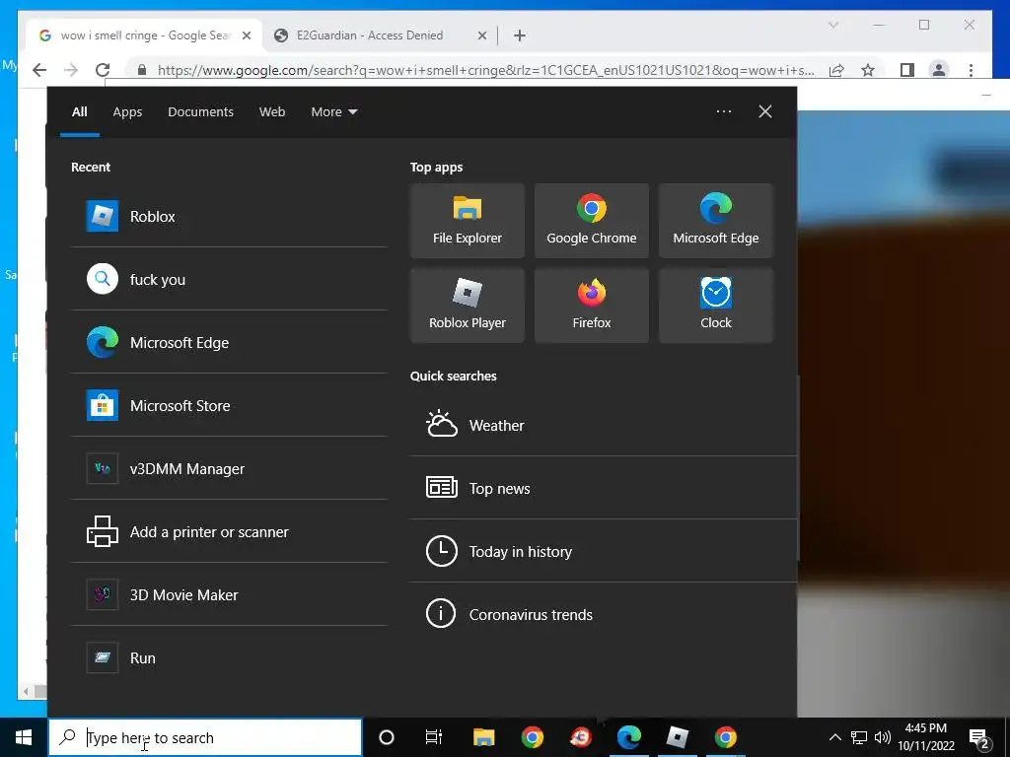Open the notification center icon
Viewport: 1010px width, 757px height.
point(979,738)
